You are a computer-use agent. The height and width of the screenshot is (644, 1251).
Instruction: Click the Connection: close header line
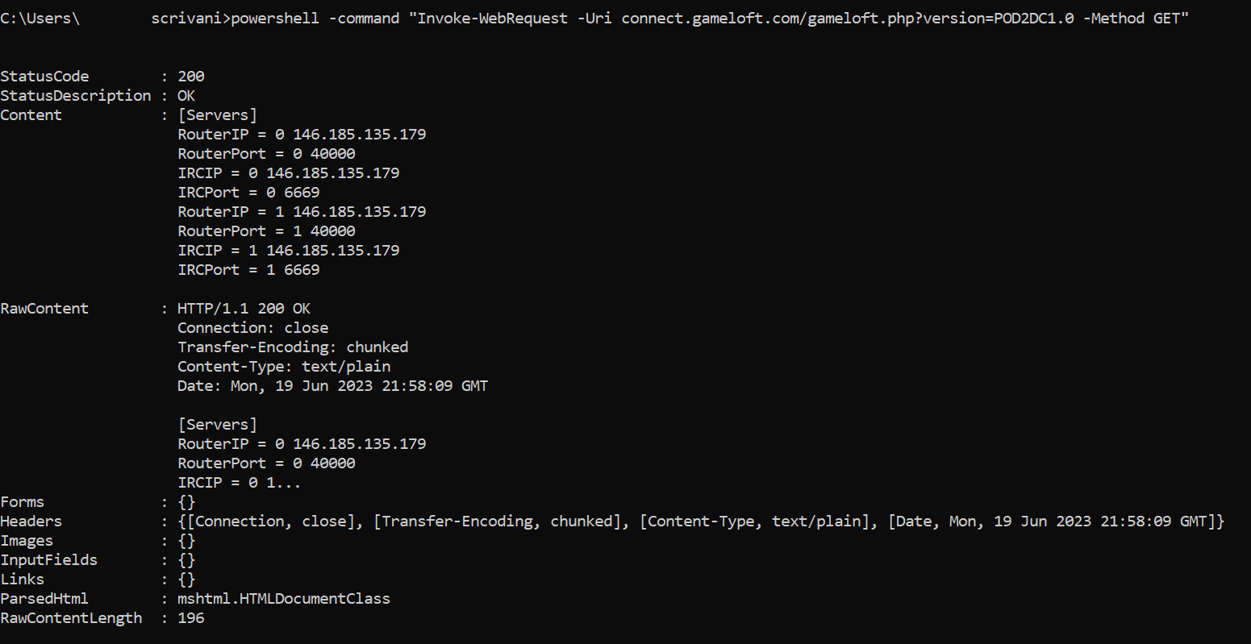point(253,328)
